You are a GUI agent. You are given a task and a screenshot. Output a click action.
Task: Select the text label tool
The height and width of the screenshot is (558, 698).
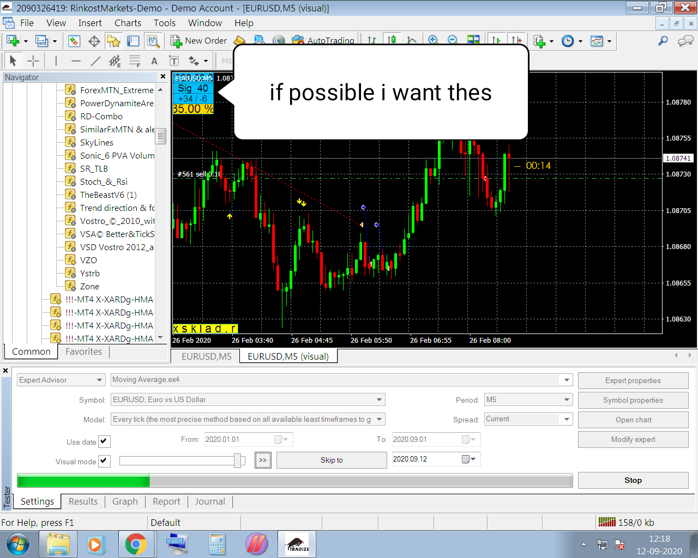coord(174,60)
